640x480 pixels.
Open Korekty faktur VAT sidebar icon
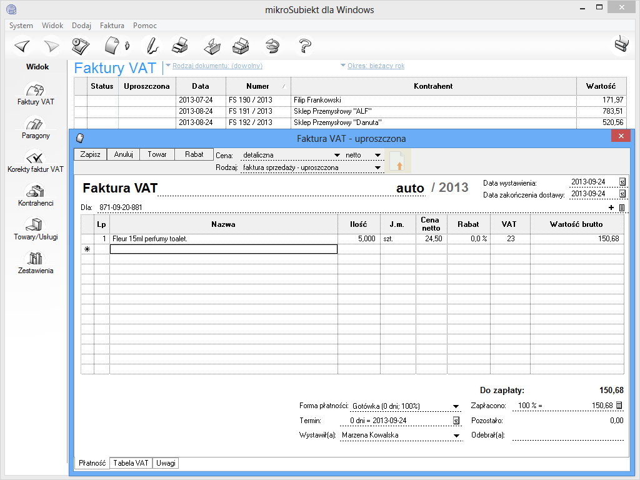(x=35, y=159)
